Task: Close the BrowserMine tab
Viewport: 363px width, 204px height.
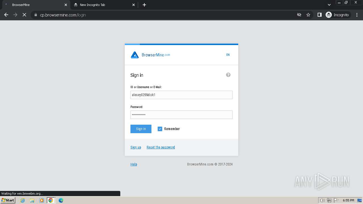Action: pos(66,5)
